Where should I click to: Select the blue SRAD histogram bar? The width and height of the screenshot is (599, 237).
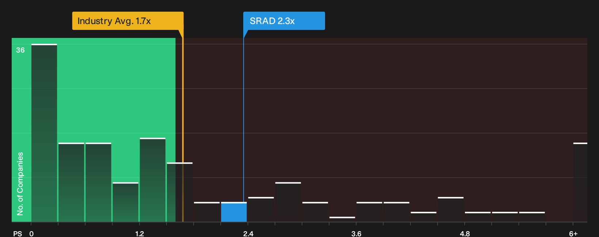click(234, 212)
